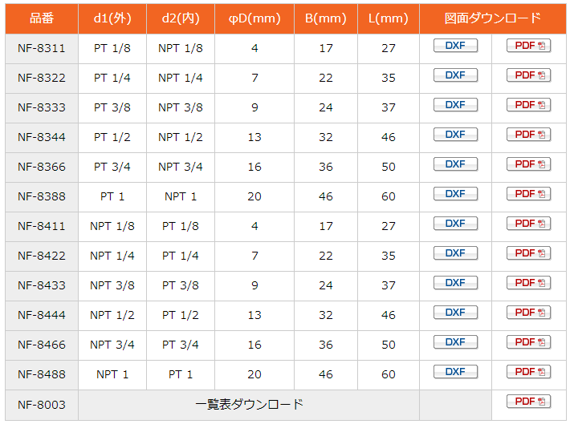Select the 図面ダウンロード column header
This screenshot has width=574, height=424.
click(493, 18)
